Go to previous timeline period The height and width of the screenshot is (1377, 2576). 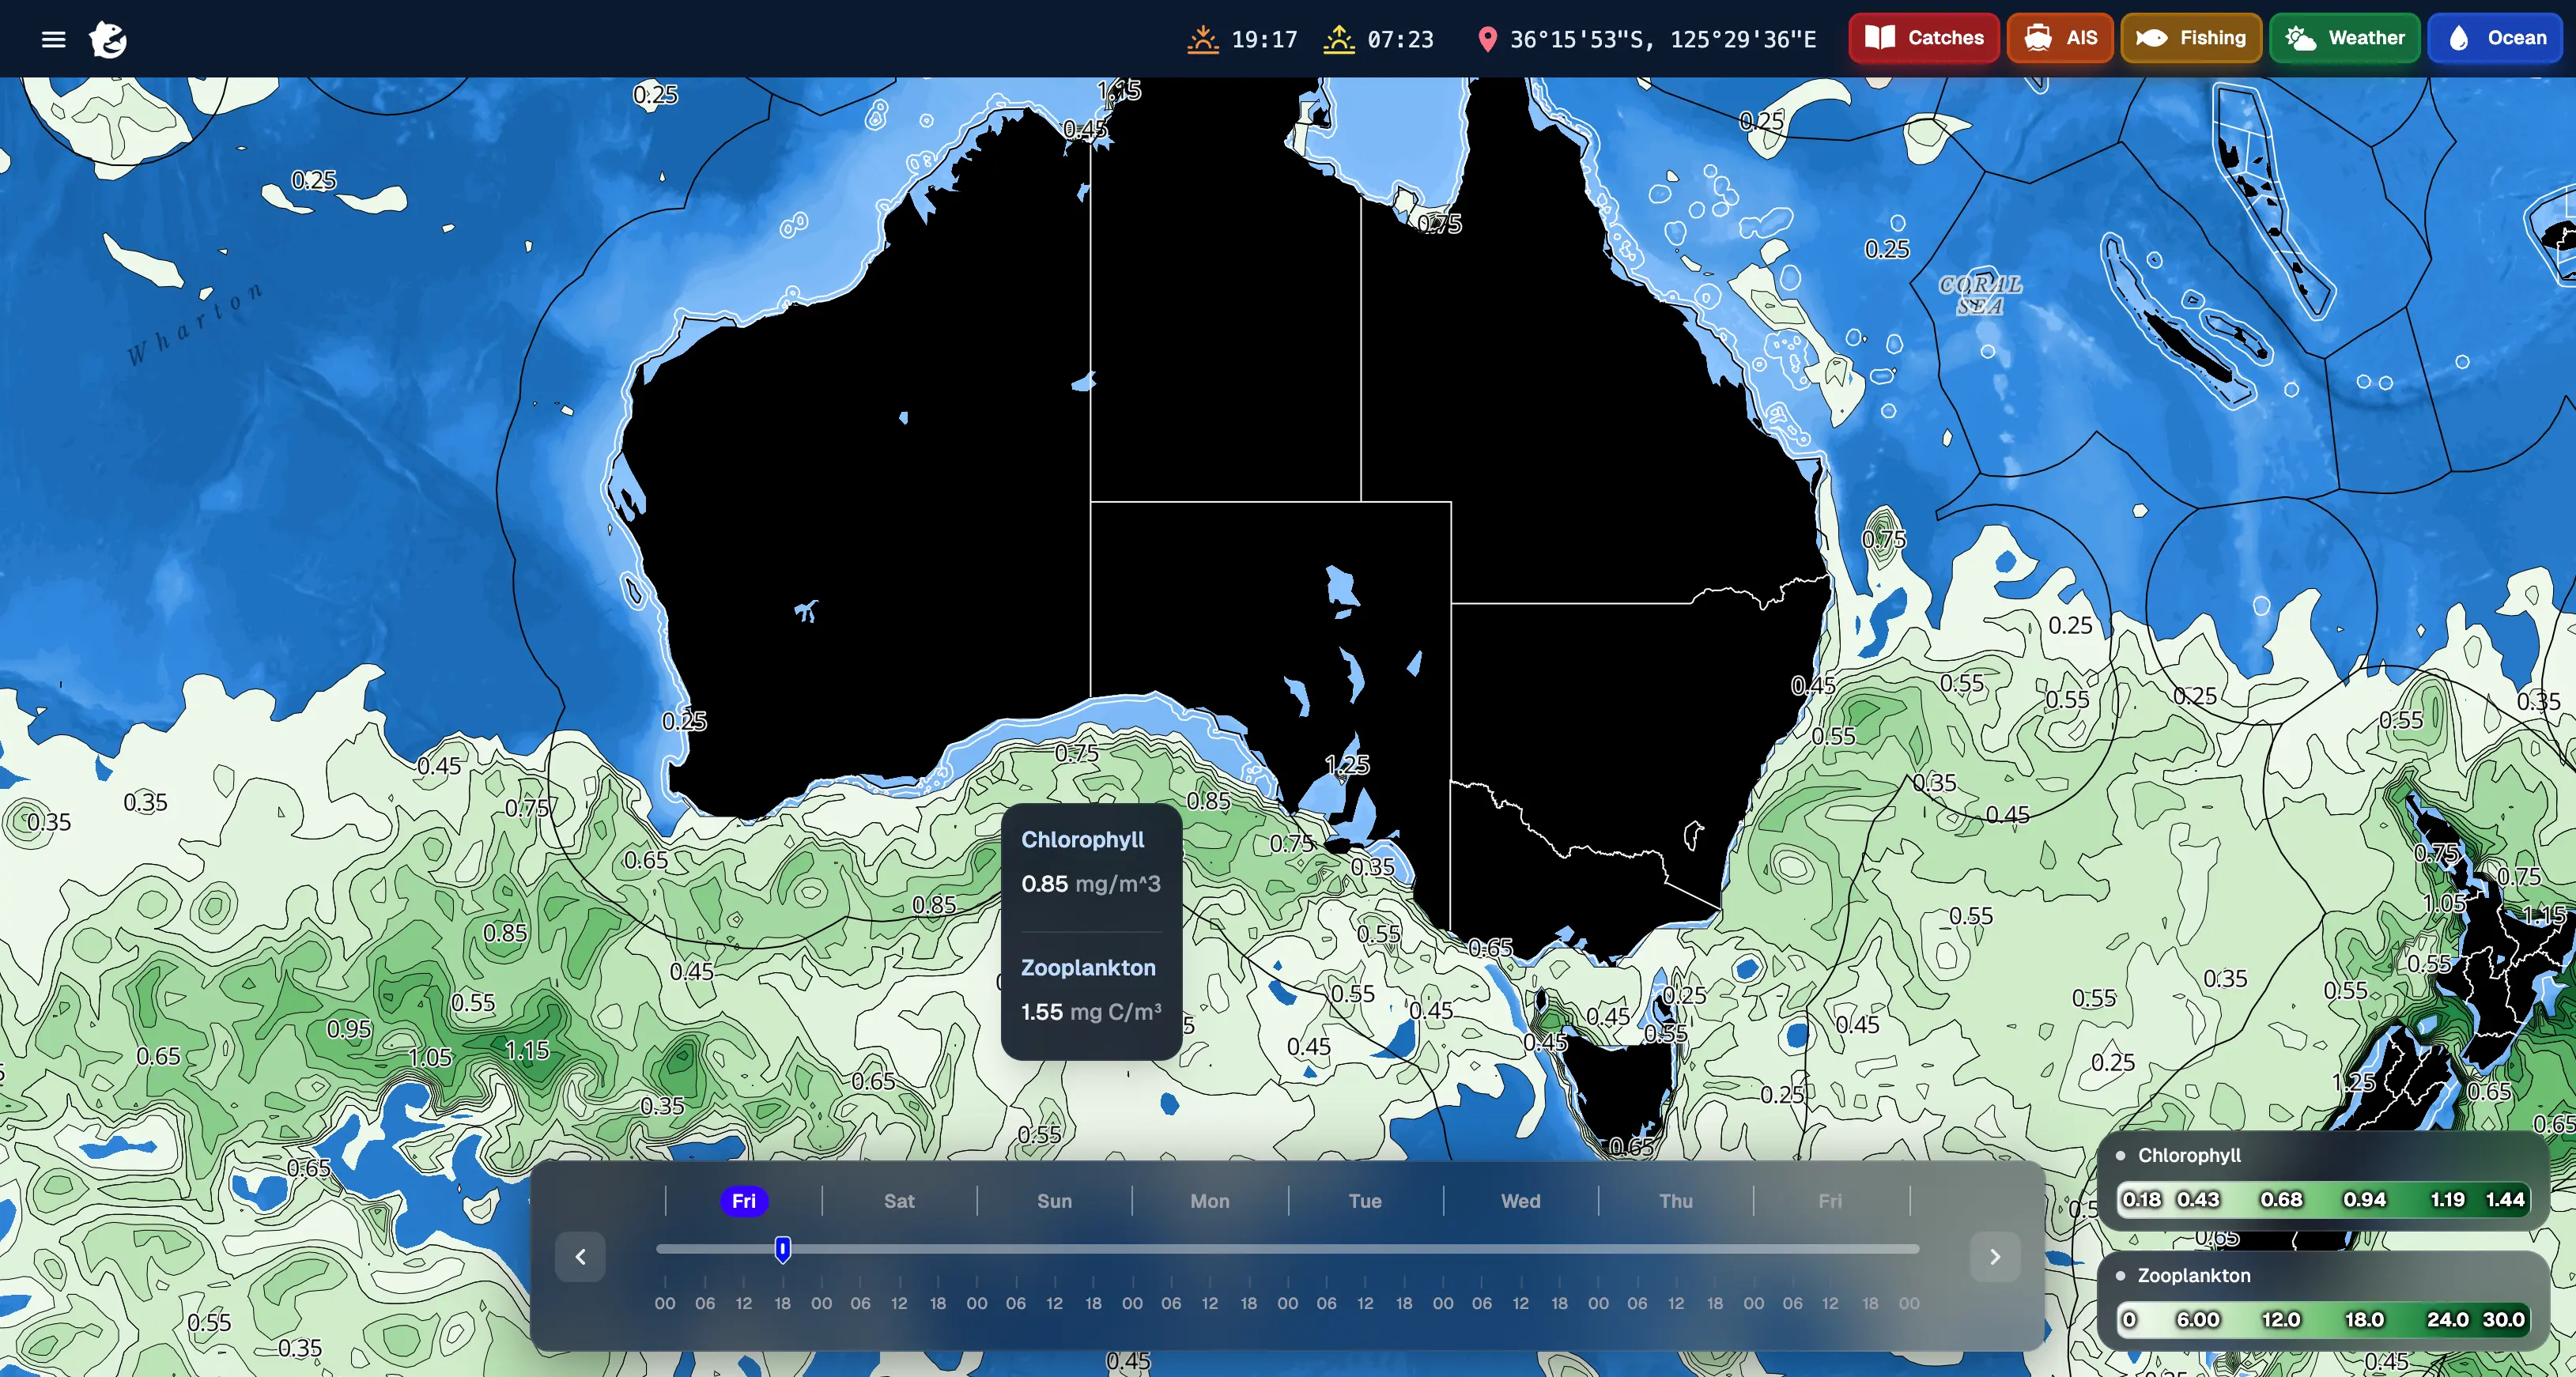pos(580,1257)
